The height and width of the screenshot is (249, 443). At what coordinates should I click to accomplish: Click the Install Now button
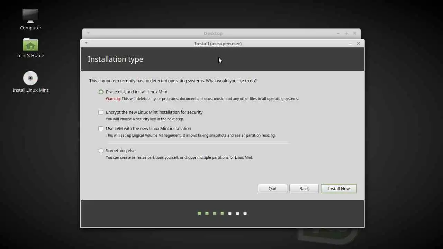(338, 188)
